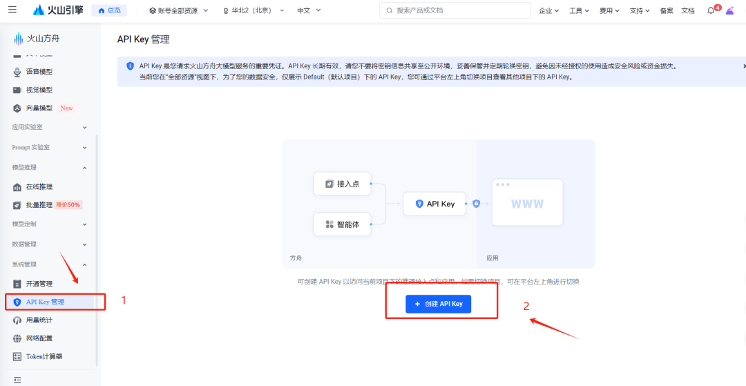Open the 工具 menu

[579, 10]
